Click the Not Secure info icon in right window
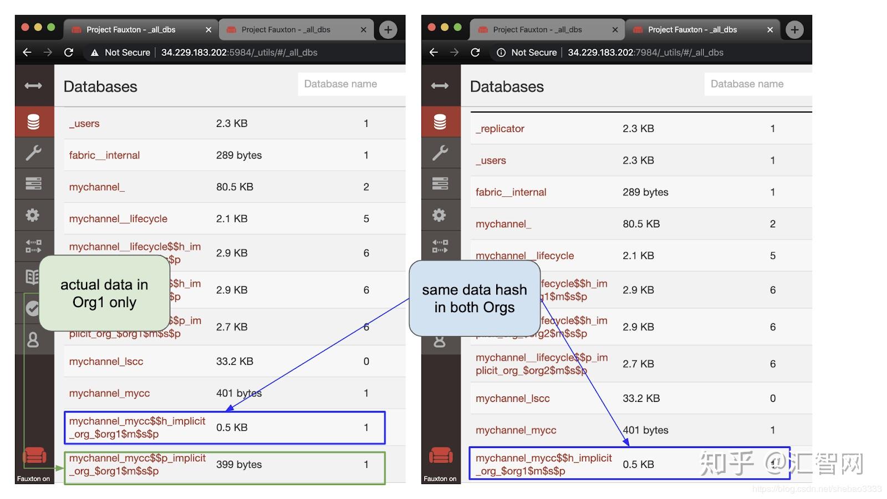Image resolution: width=887 pixels, height=499 pixels. (501, 53)
